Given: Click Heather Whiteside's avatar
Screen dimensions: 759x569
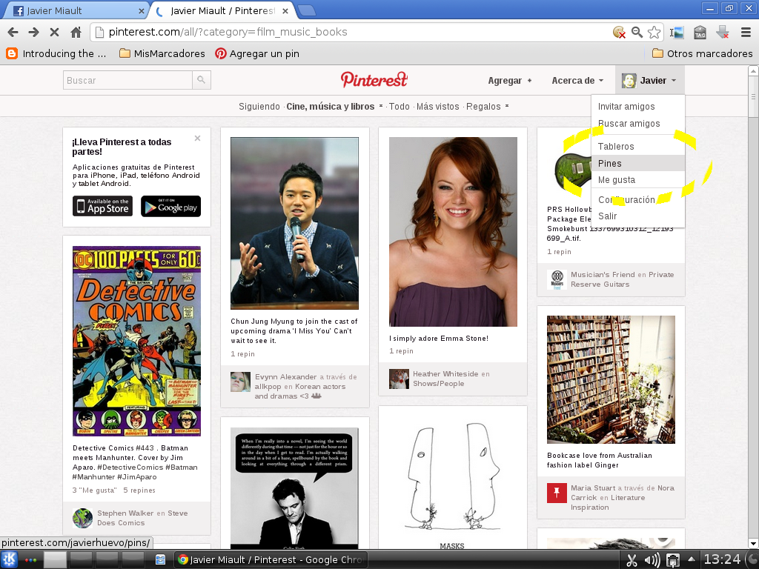Looking at the screenshot, I should [x=399, y=379].
